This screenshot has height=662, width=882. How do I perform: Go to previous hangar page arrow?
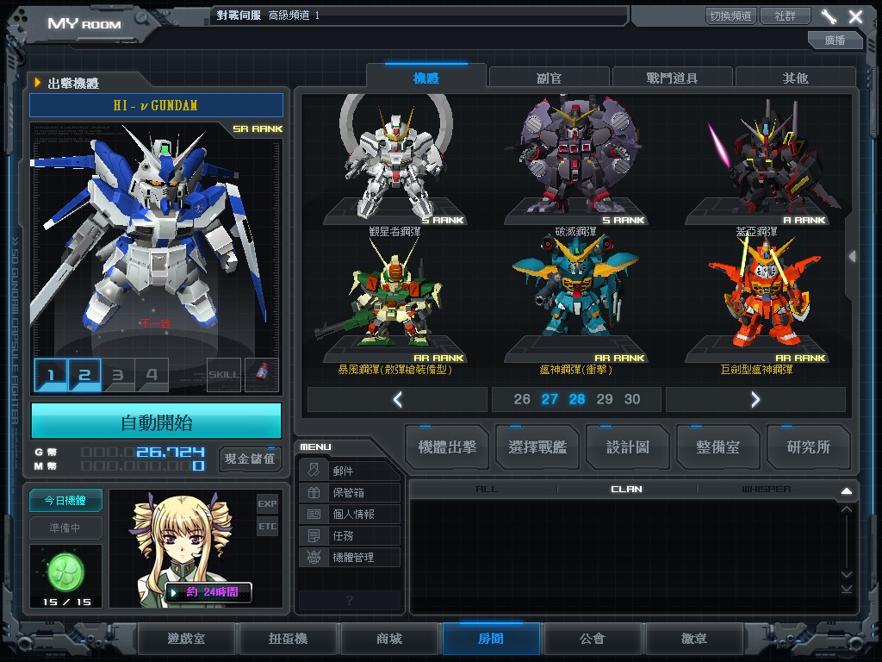[397, 399]
